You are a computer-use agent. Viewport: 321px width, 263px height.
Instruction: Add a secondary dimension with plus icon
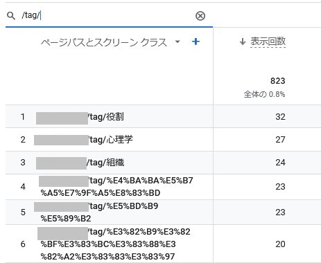[x=196, y=42]
